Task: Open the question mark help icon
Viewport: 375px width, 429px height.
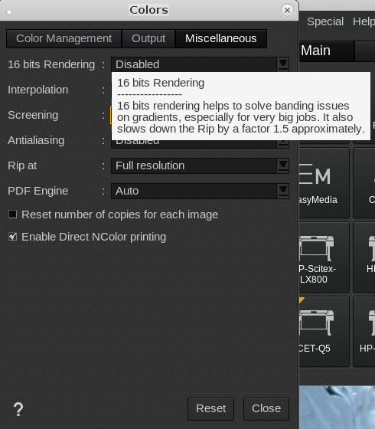Action: click(18, 409)
